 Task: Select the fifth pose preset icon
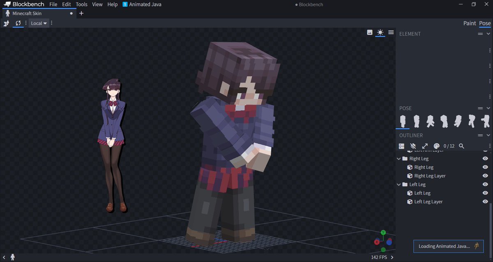tap(458, 121)
